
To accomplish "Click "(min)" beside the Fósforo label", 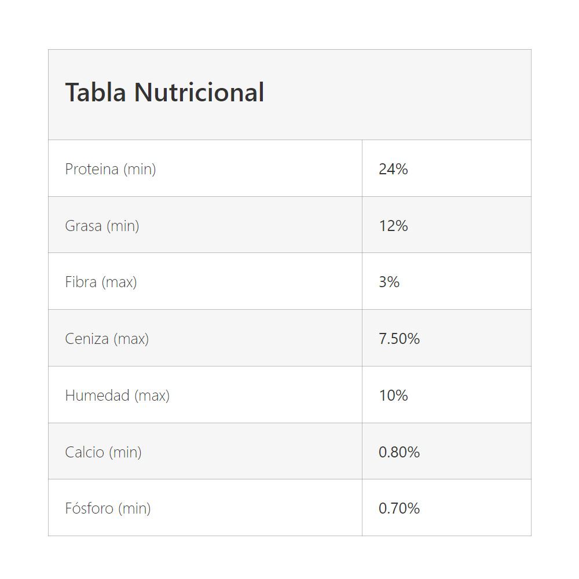I will [x=134, y=508].
